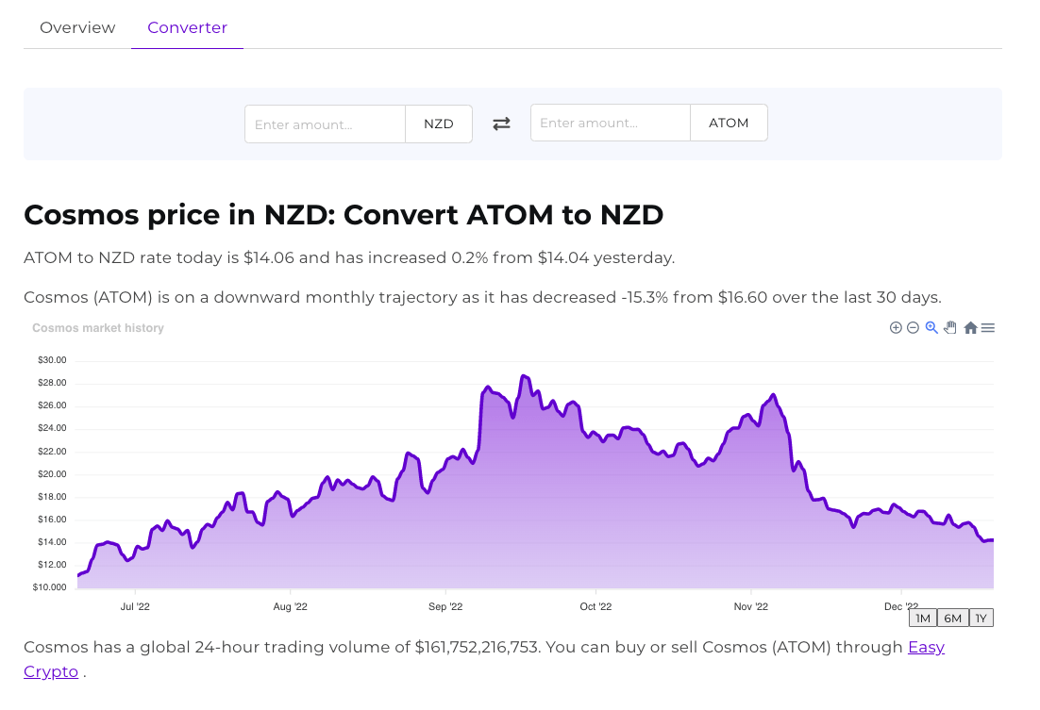This screenshot has height=710, width=1040.
Task: Swap conversion direction with the arrows icon
Action: 501,123
